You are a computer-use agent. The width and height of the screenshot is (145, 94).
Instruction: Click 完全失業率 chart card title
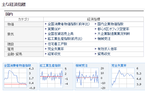119,66
